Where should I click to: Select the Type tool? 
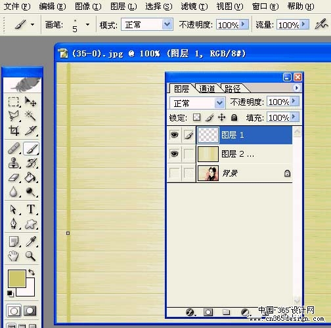click(x=31, y=209)
